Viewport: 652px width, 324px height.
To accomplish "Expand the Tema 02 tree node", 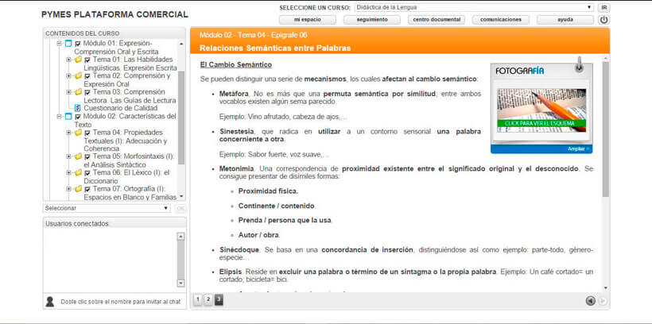I will [x=68, y=76].
